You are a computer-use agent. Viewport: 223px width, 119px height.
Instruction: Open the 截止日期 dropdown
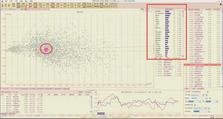click(x=206, y=111)
